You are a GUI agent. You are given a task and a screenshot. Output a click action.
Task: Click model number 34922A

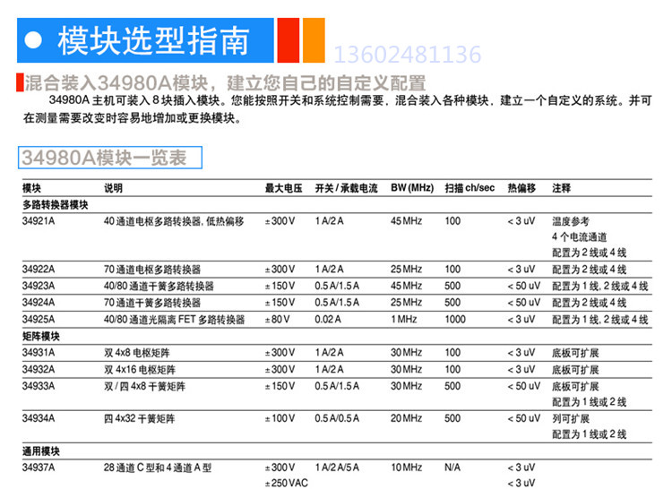39,270
